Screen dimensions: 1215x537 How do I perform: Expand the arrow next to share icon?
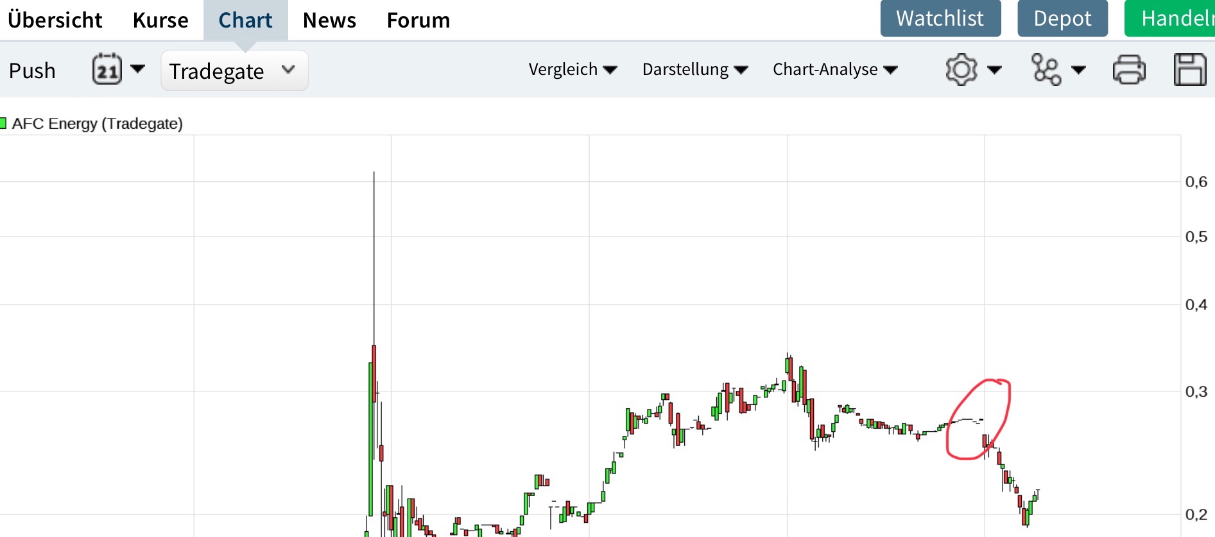(1079, 70)
